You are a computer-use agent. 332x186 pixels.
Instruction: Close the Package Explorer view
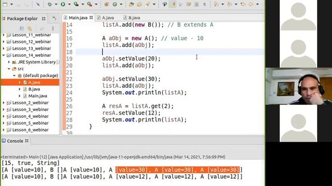44,19
